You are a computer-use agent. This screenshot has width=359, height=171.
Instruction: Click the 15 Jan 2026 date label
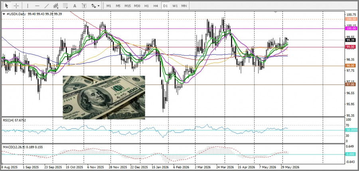click(160, 167)
